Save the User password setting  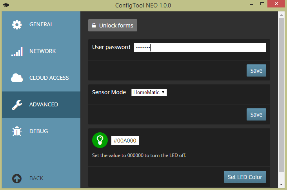(x=256, y=71)
